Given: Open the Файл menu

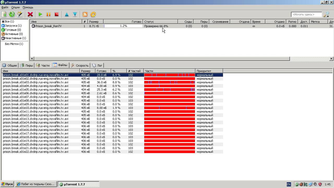Looking at the screenshot, I should pos(5,7).
